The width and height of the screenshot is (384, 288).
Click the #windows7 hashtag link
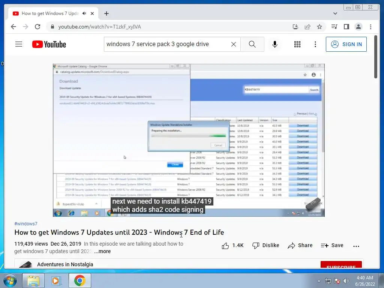pyautogui.click(x=26, y=223)
